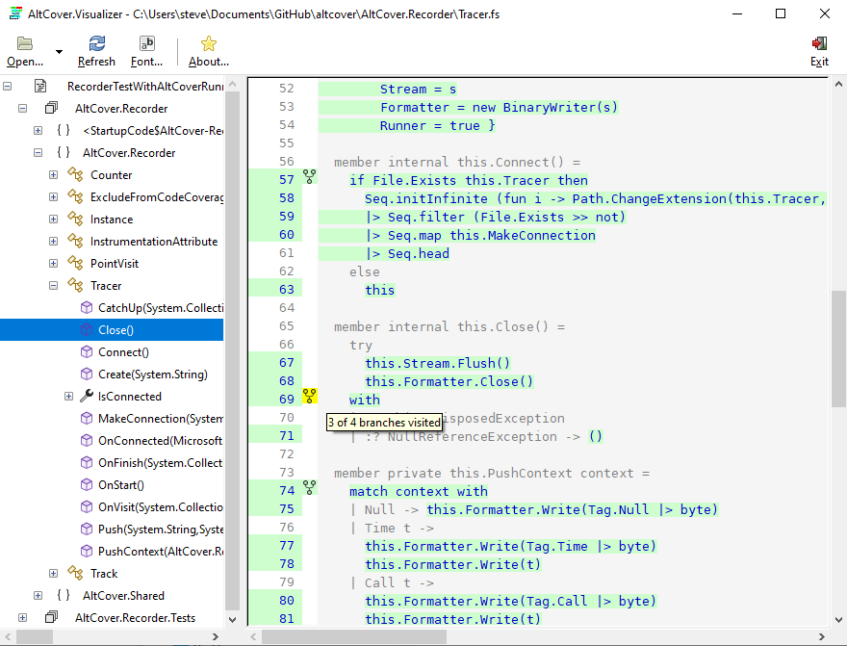Click the OnConnected method cube icon
The height and width of the screenshot is (646, 847).
tap(87, 440)
